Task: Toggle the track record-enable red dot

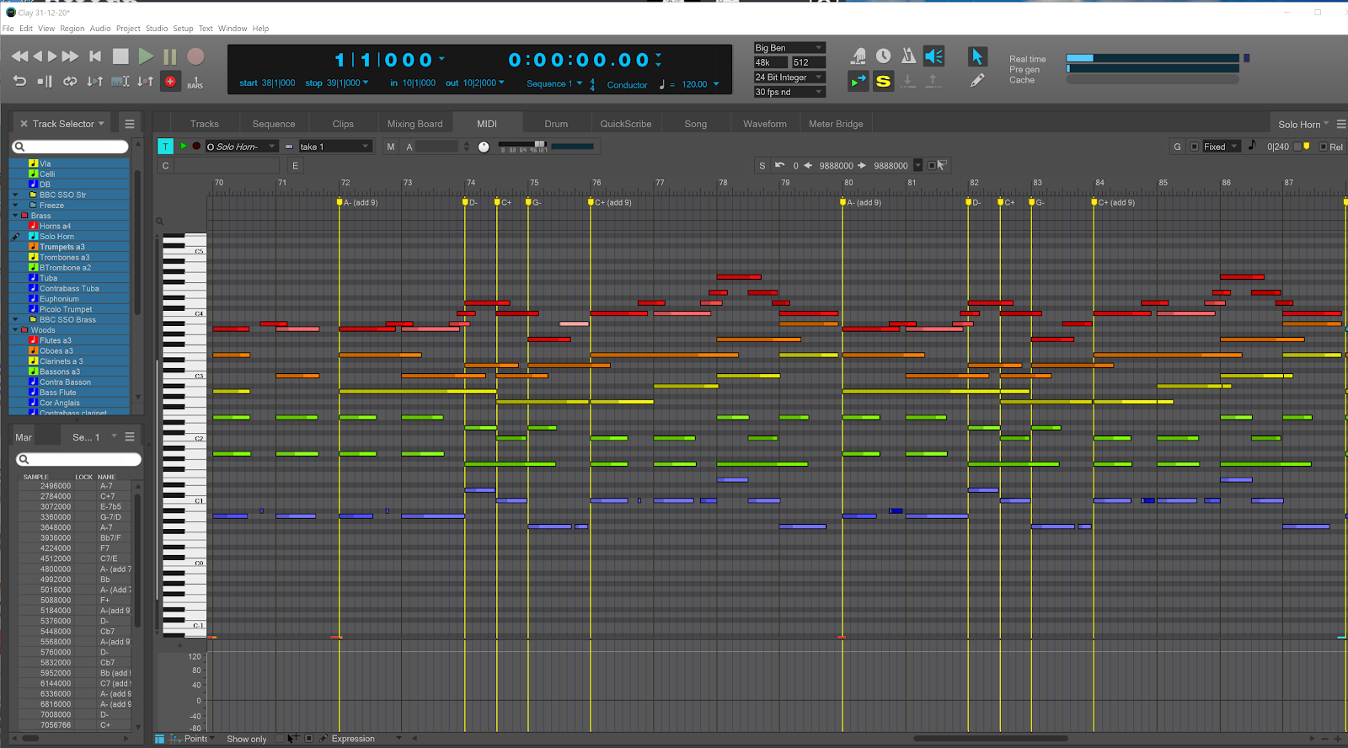Action: click(196, 147)
